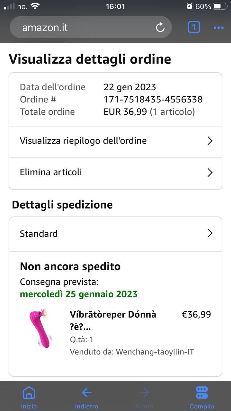Tap the amazon.it address bar
The width and height of the screenshot is (231, 411).
point(91,27)
